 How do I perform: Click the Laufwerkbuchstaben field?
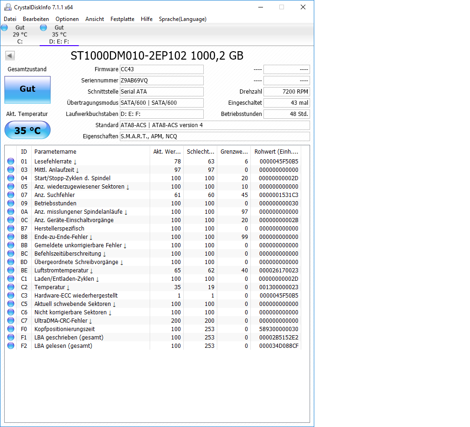click(161, 114)
